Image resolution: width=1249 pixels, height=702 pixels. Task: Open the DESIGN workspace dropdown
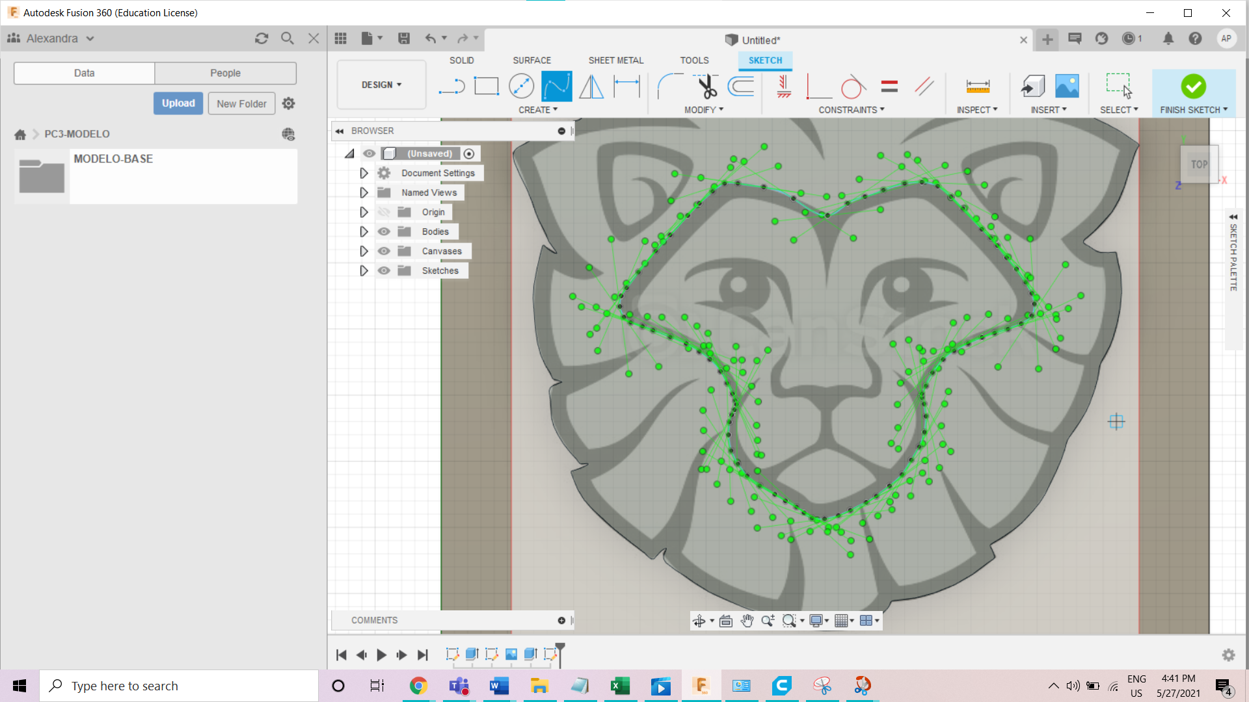point(381,85)
